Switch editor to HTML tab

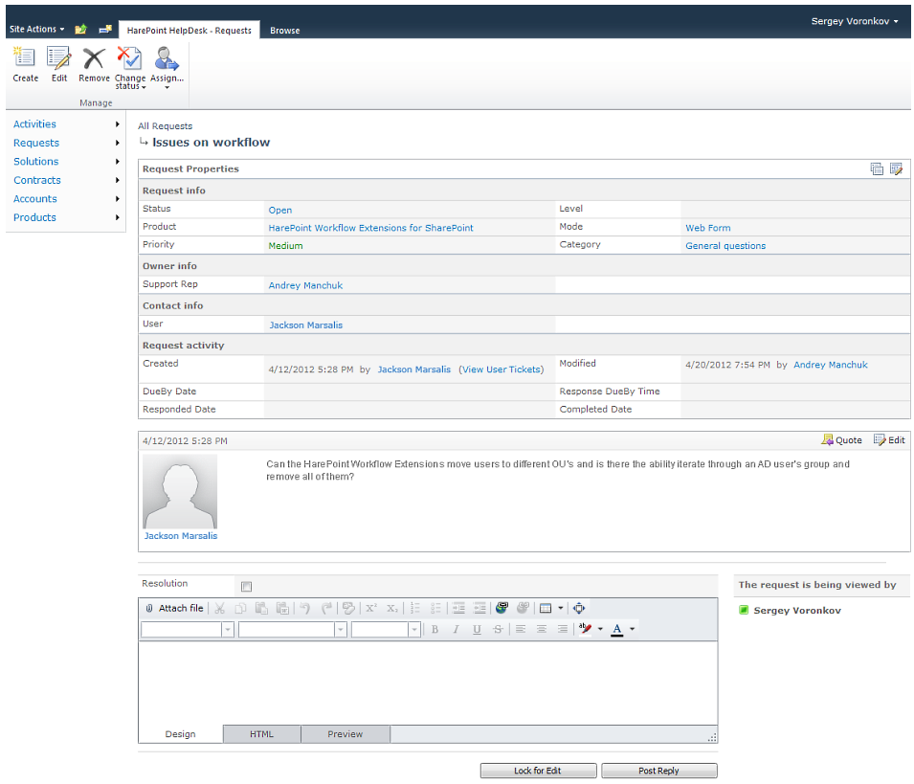point(261,734)
